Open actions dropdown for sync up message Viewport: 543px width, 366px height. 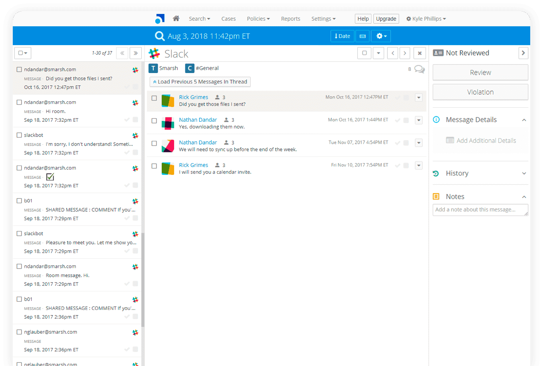pyautogui.click(x=418, y=143)
